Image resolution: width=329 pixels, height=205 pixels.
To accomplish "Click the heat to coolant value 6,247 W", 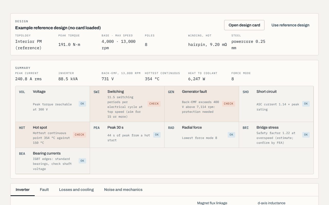I will [x=196, y=79].
